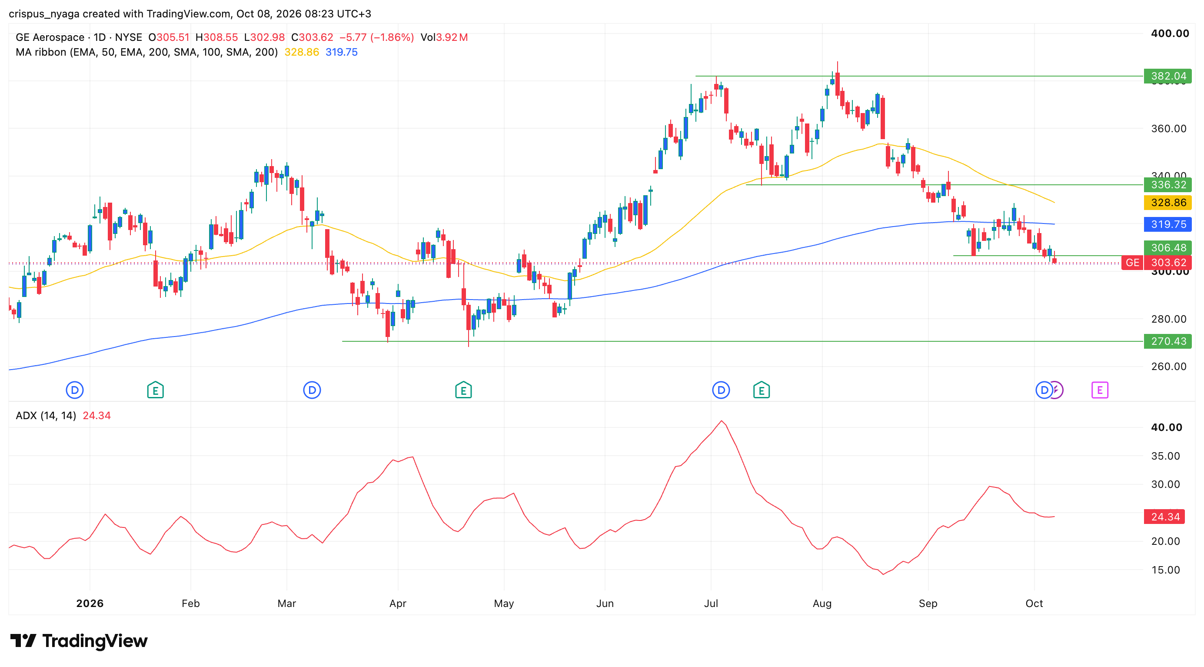1204x667 pixels.
Task: Open the purple upcoming earnings E marker
Action: coord(1100,390)
